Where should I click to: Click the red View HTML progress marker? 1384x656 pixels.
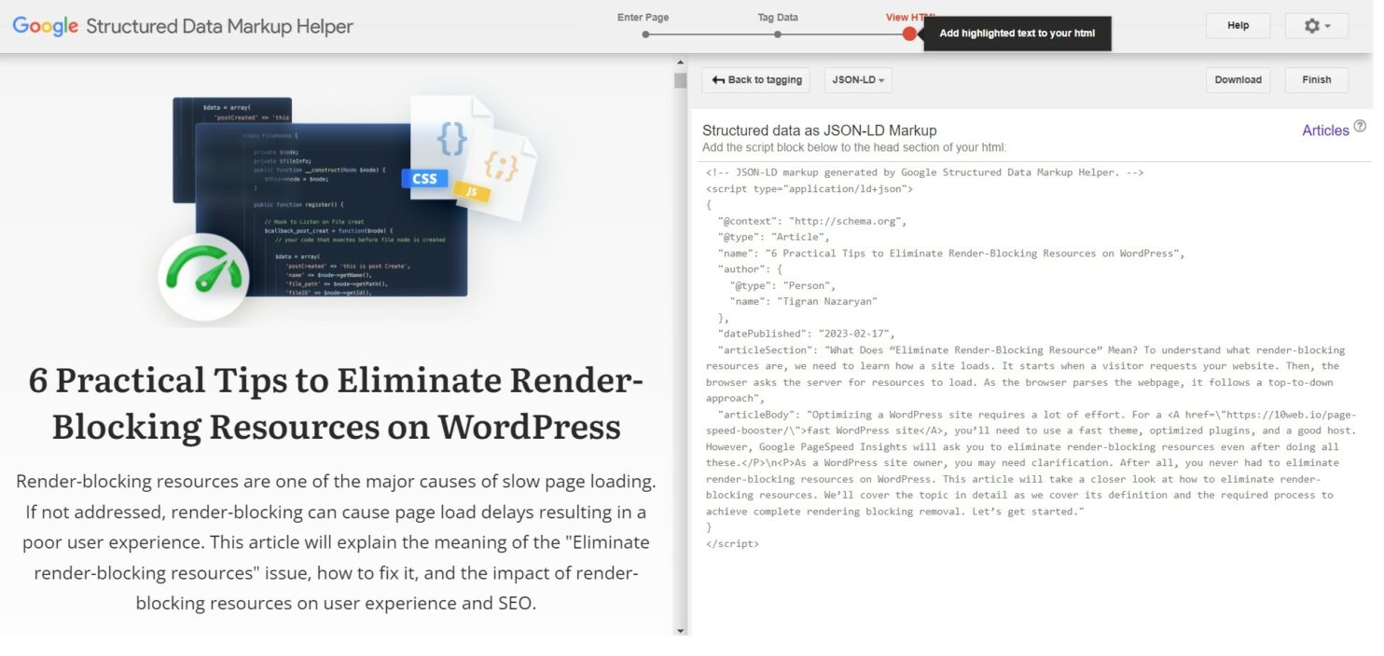(x=909, y=33)
